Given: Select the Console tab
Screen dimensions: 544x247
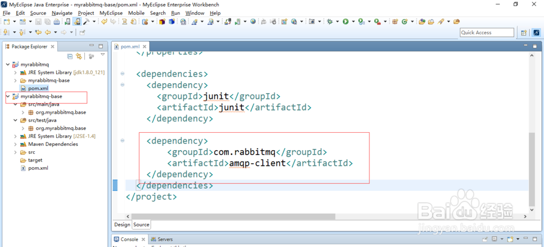Looking at the screenshot, I should (x=129, y=239).
